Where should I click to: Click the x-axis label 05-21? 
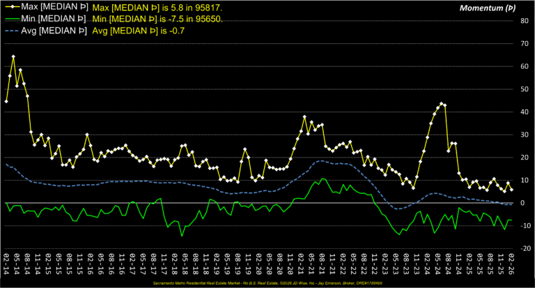[311, 264]
